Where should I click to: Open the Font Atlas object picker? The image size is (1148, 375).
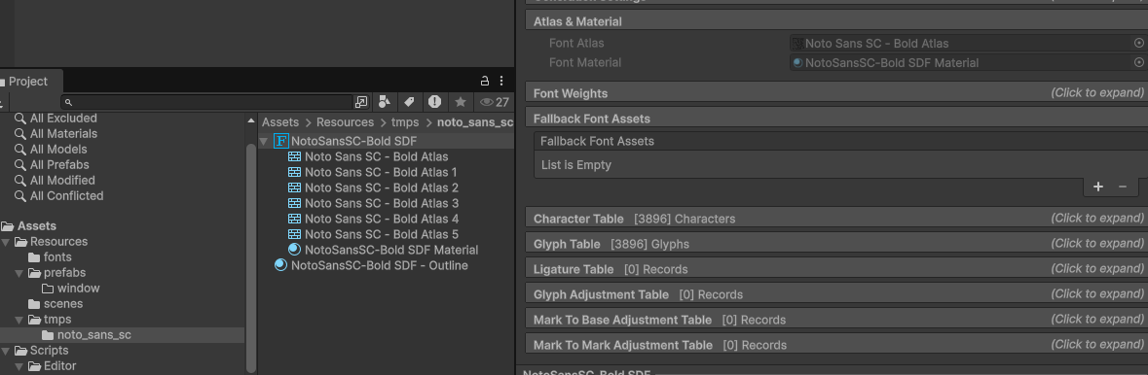point(1138,44)
